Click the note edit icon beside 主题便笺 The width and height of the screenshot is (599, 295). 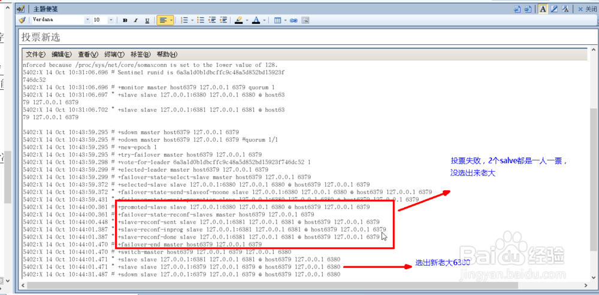(x=22, y=9)
